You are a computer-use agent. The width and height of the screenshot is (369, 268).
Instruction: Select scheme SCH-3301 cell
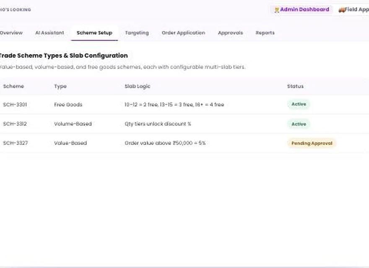15,104
